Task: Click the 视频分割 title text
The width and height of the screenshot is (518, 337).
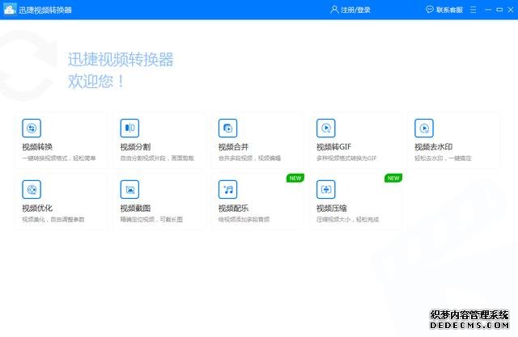Action: [x=135, y=147]
